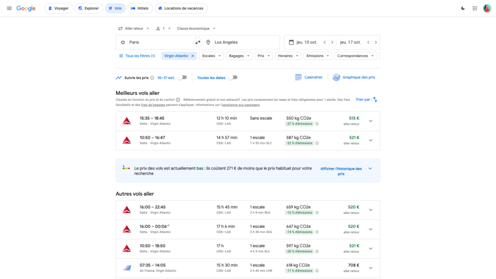Open the sort order Trier par
The width and height of the screenshot is (496, 279).
(366, 99)
